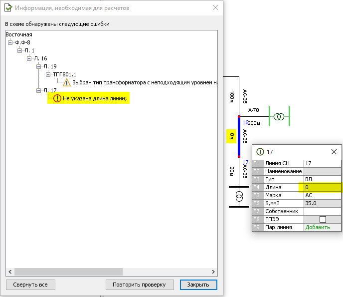Collapse the ТПГ801.1 tree node
Viewport: 343px width, 297px height.
[48, 75]
